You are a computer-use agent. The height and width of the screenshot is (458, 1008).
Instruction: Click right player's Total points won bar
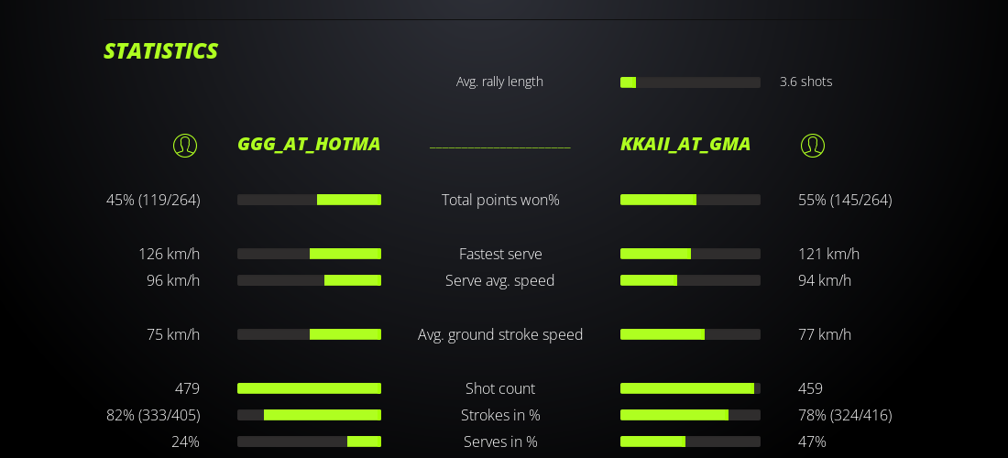[x=690, y=200]
